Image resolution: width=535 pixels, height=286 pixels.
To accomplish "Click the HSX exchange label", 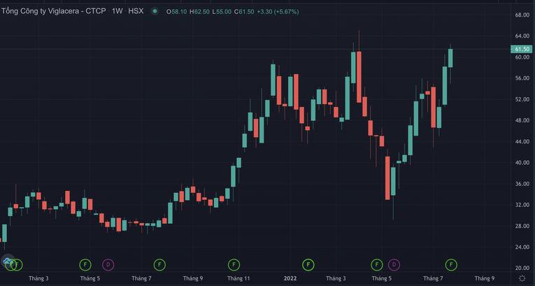I will coord(136,12).
